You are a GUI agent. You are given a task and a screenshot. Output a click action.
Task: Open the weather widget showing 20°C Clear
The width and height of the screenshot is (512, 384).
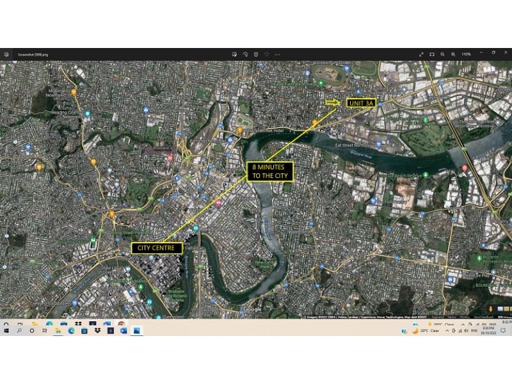(x=426, y=331)
